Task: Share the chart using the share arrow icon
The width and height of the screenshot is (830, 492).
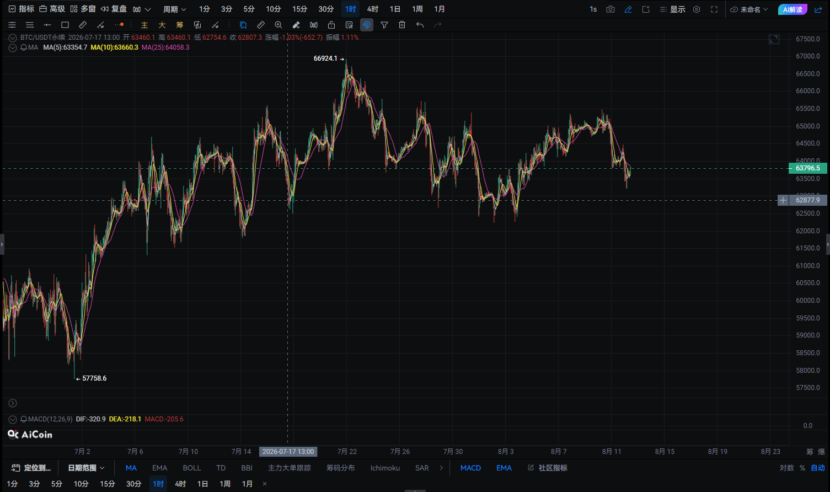Action: 818,9
